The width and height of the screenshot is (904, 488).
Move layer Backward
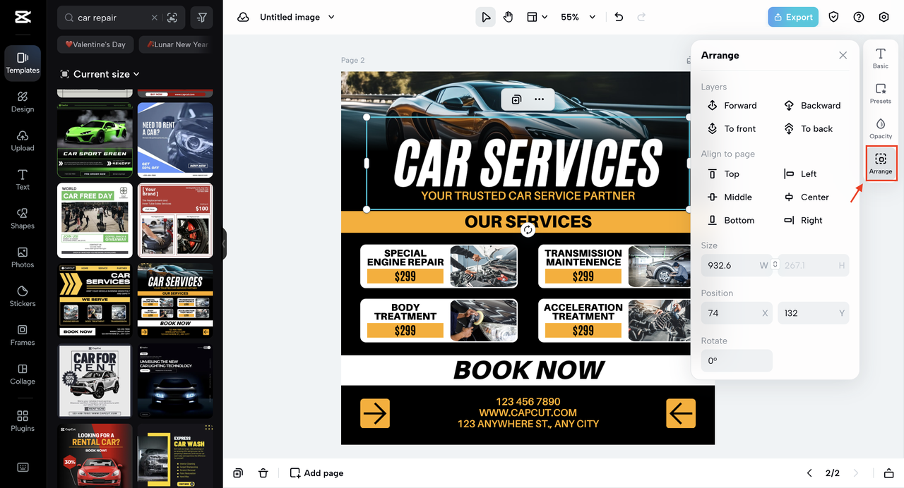click(x=813, y=106)
